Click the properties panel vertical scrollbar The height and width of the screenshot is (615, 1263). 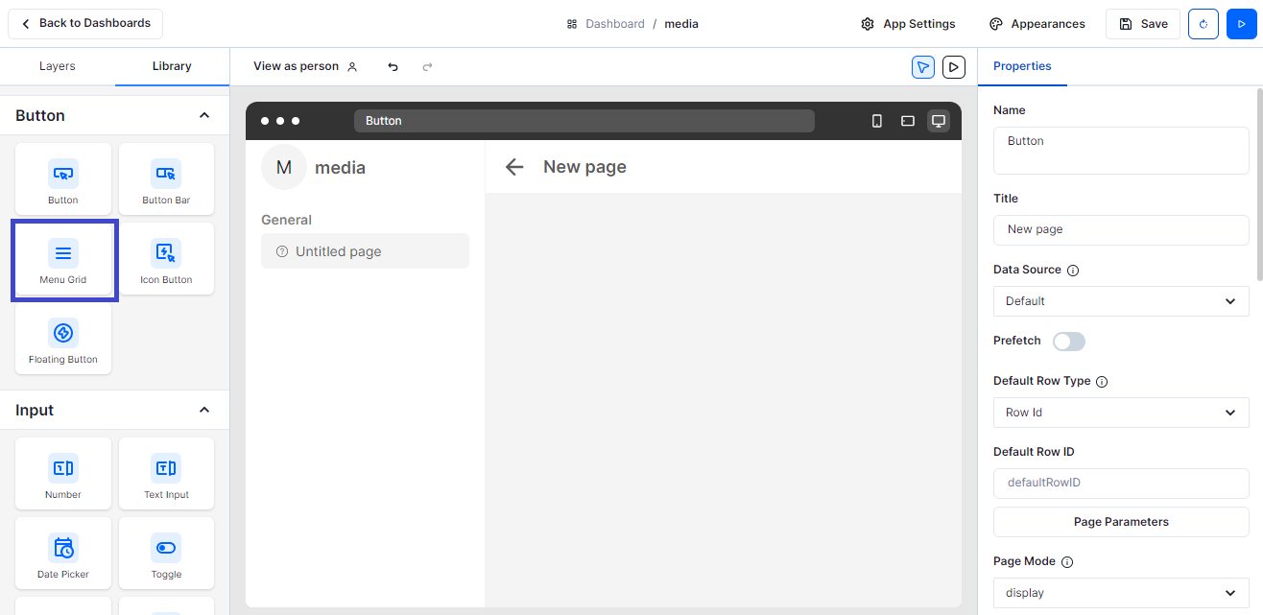point(1258,182)
